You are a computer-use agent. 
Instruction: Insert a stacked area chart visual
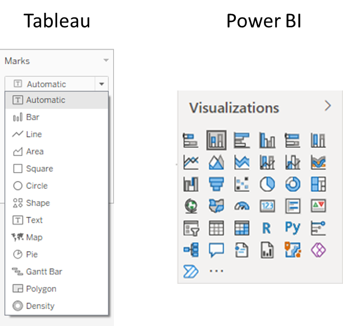click(242, 162)
